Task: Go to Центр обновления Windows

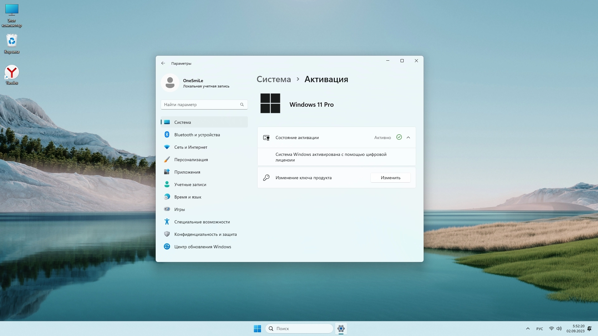Action: [202, 247]
